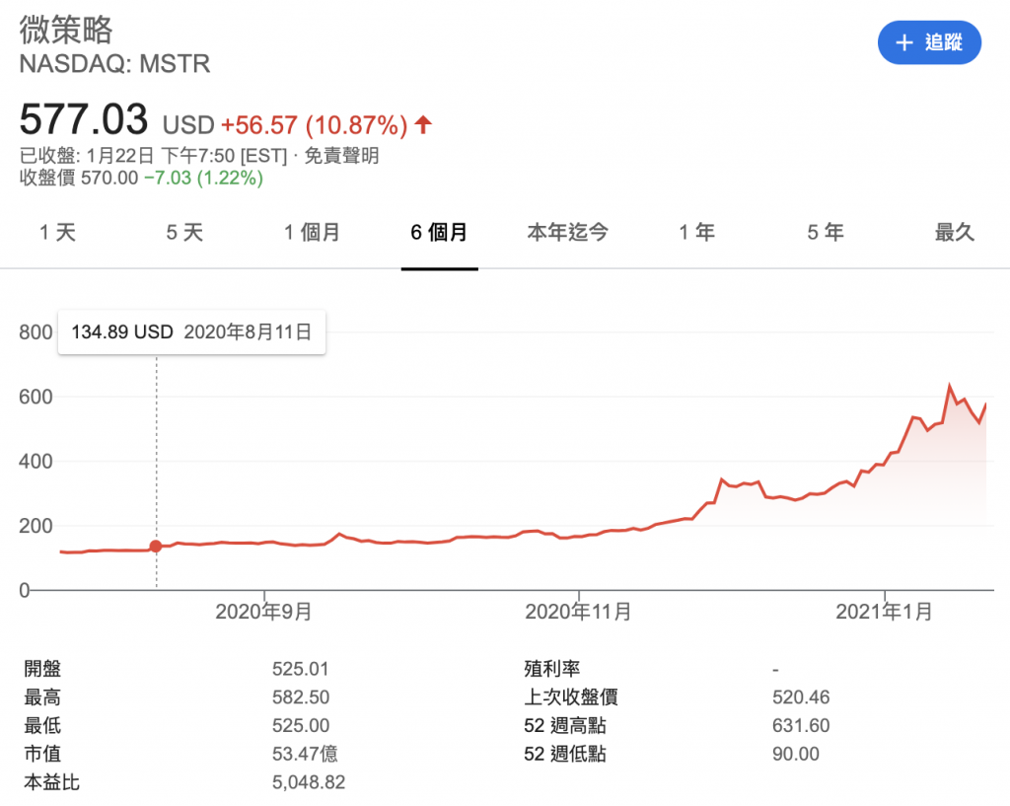Click the 800 y-axis label

pos(36,332)
